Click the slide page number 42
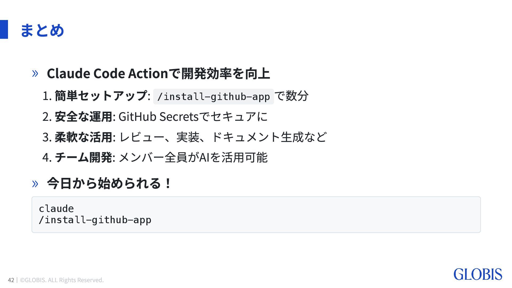The image size is (512, 288). click(x=11, y=280)
